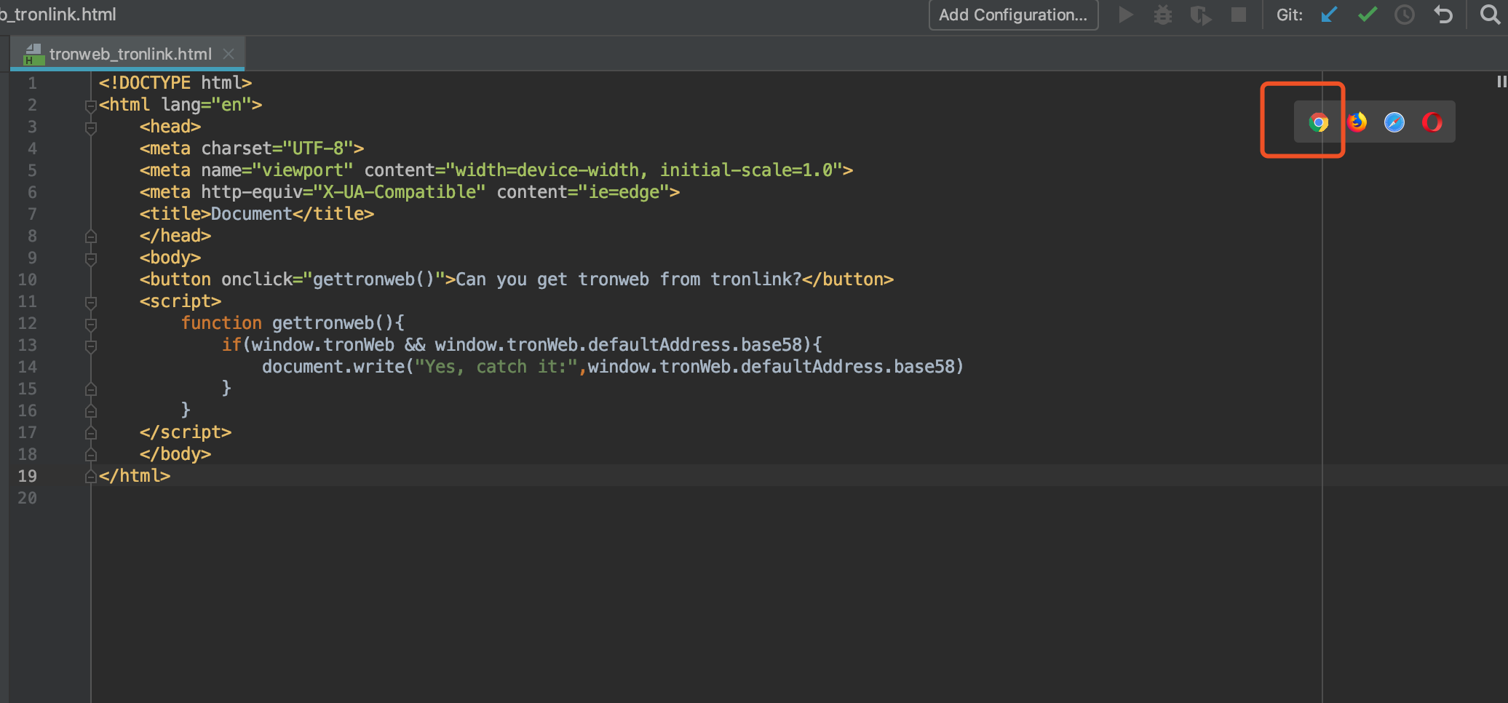The image size is (1508, 703).
Task: Click Run with Coverage icon
Action: [1200, 15]
